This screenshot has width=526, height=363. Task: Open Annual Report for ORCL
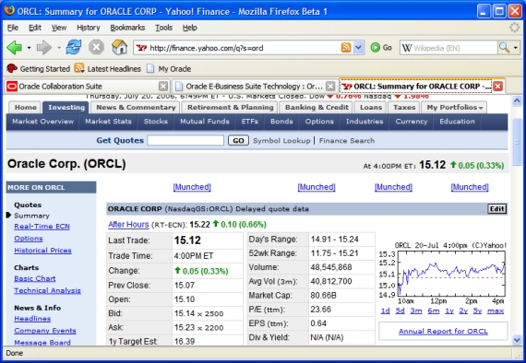tap(443, 332)
